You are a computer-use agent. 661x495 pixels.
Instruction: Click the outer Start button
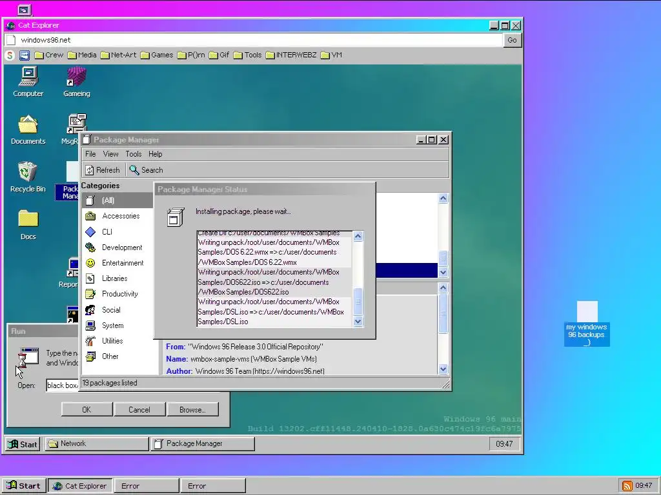tap(23, 486)
